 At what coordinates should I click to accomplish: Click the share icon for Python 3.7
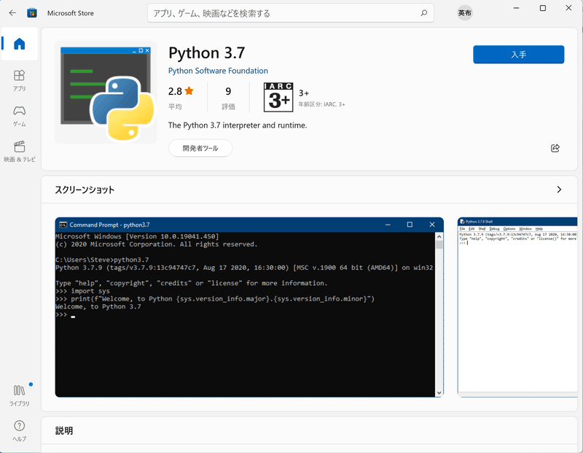[554, 148]
